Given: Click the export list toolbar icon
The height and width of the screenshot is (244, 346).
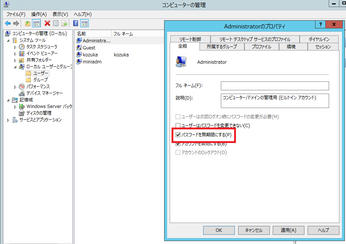Looking at the screenshot, I should pos(64,24).
